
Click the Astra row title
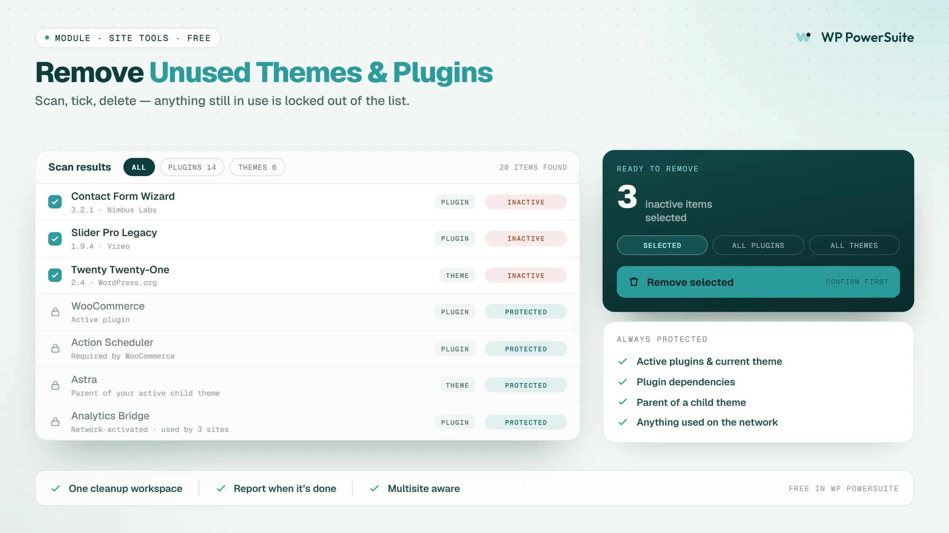pyautogui.click(x=84, y=379)
